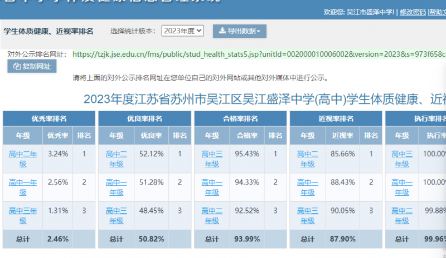The height and width of the screenshot is (258, 446).
Task: Open the 2023年度 version dropdown
Action: point(183,31)
